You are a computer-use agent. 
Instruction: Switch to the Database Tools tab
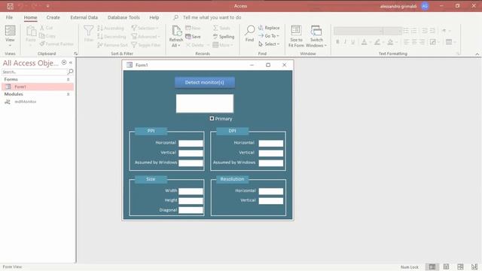(124, 17)
